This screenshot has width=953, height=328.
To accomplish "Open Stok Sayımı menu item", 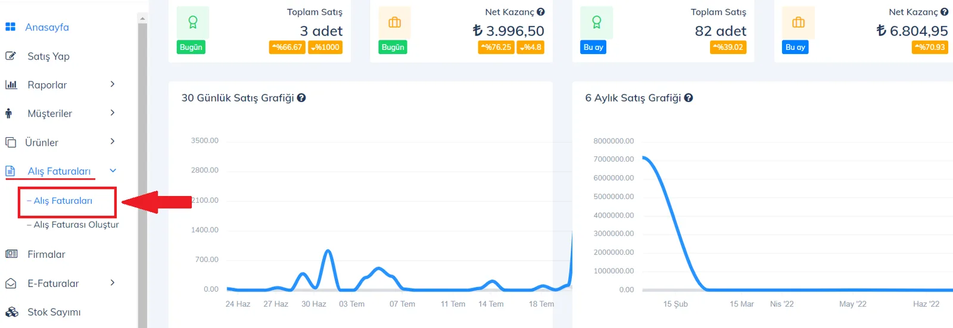I will coord(54,312).
